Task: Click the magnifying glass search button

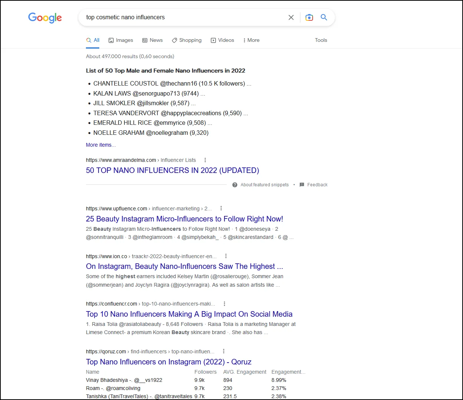Action: coord(324,17)
